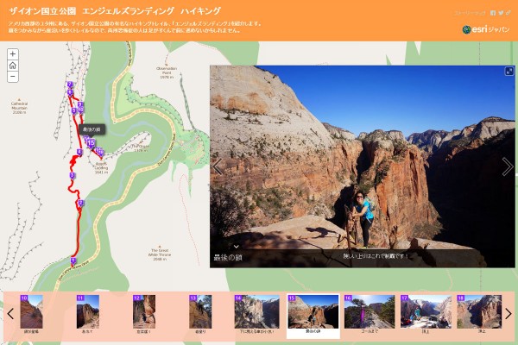Expand photo to fullscreen
Viewport: 518px width, 345px height.
(x=509, y=72)
